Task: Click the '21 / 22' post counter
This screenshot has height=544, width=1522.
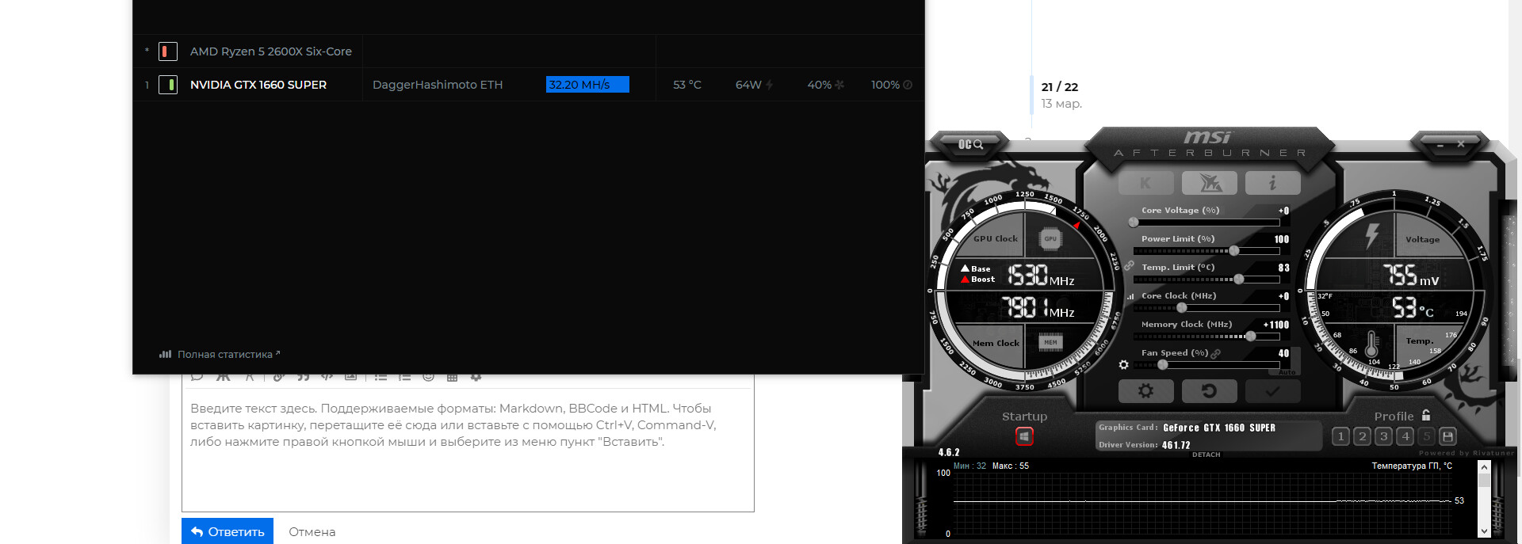Action: 1060,87
